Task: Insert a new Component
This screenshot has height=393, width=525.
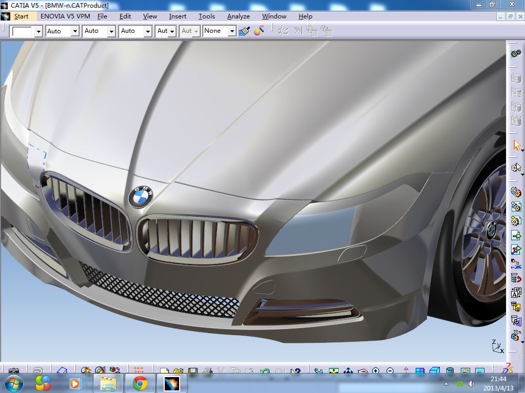Action: [516, 192]
